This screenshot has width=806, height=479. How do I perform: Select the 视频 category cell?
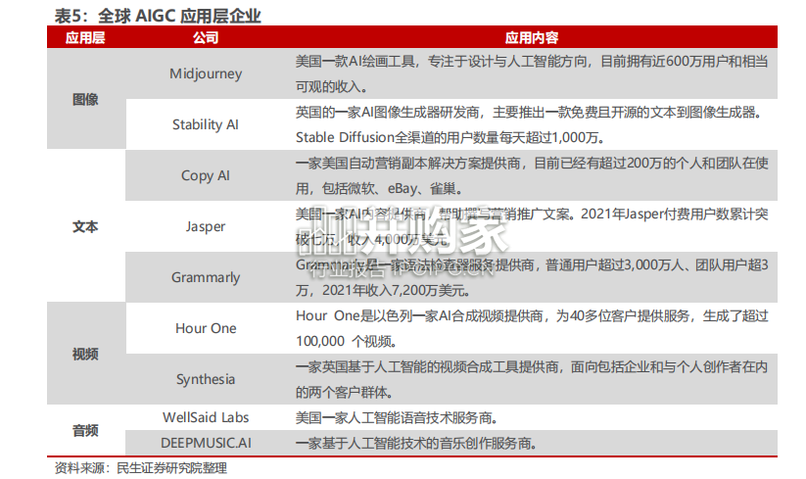click(x=85, y=355)
